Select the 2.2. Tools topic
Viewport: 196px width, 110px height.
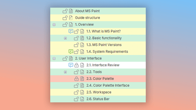tap(94, 72)
